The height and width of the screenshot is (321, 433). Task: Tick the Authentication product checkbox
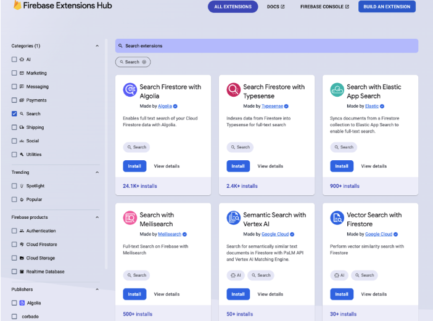pyautogui.click(x=14, y=231)
